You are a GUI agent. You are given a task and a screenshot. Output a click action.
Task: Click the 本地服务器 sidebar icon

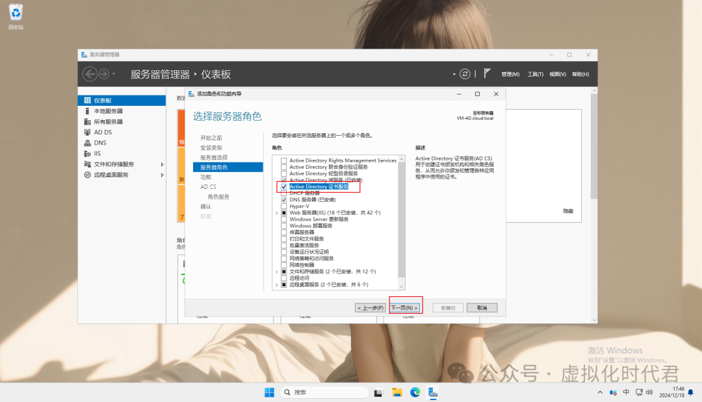87,111
